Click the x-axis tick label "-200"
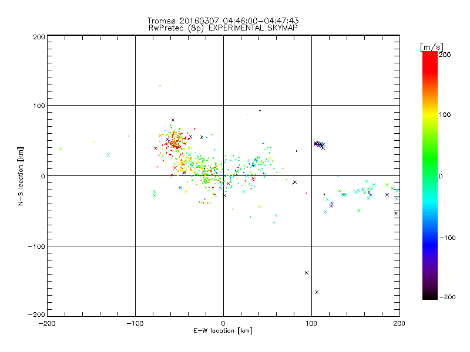This screenshot has height=352, width=470. coord(47,323)
